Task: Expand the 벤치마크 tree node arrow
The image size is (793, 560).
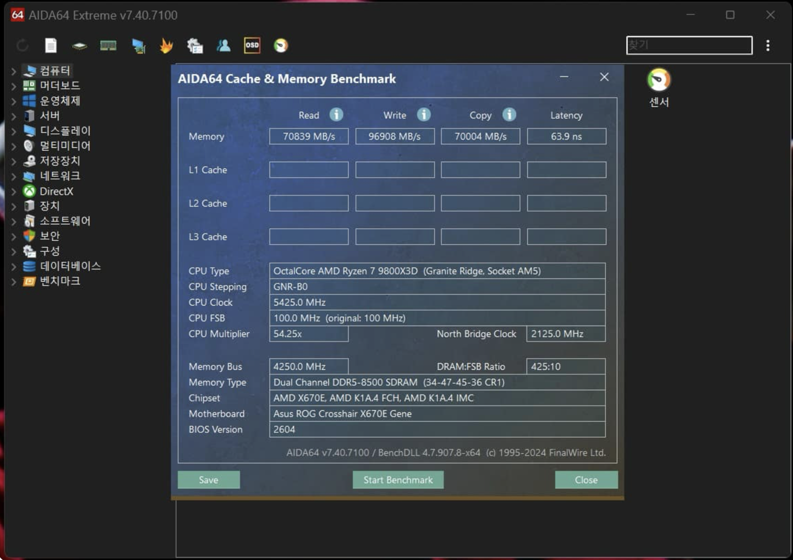Action: [x=13, y=282]
